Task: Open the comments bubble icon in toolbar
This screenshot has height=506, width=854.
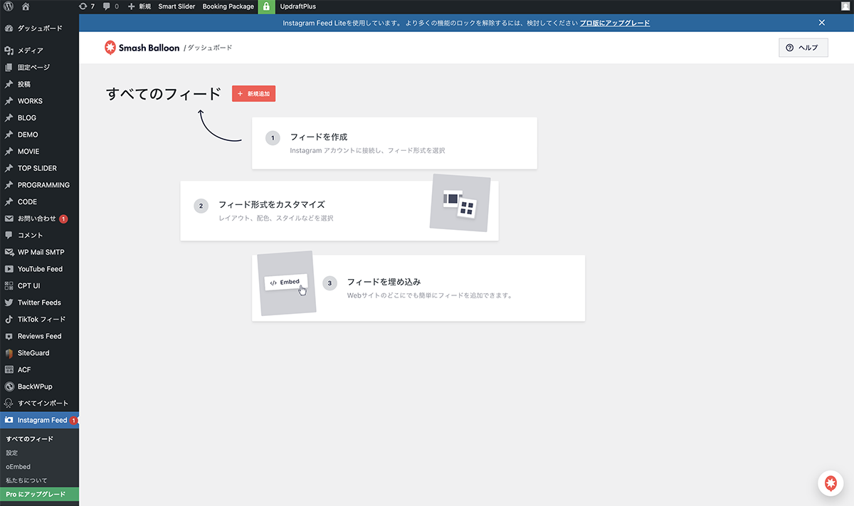Action: [x=110, y=6]
